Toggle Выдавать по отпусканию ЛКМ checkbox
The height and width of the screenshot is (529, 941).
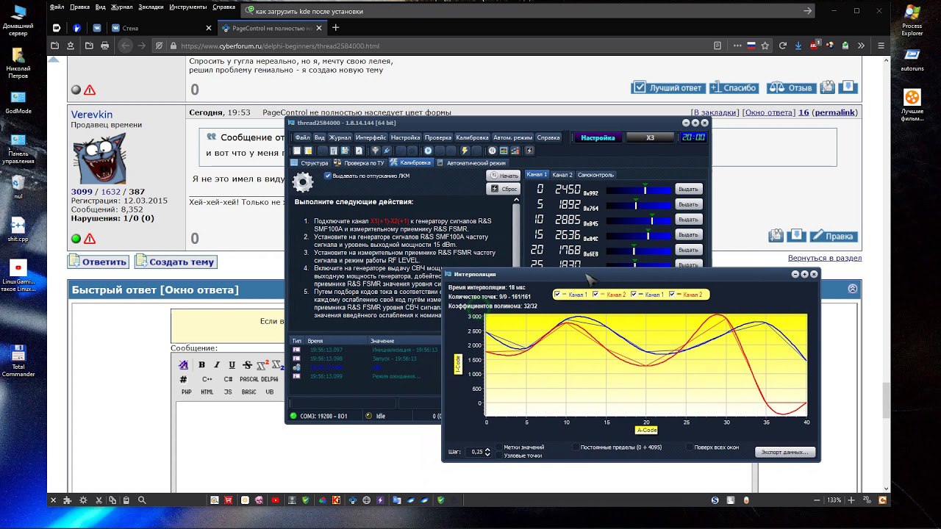pyautogui.click(x=328, y=176)
